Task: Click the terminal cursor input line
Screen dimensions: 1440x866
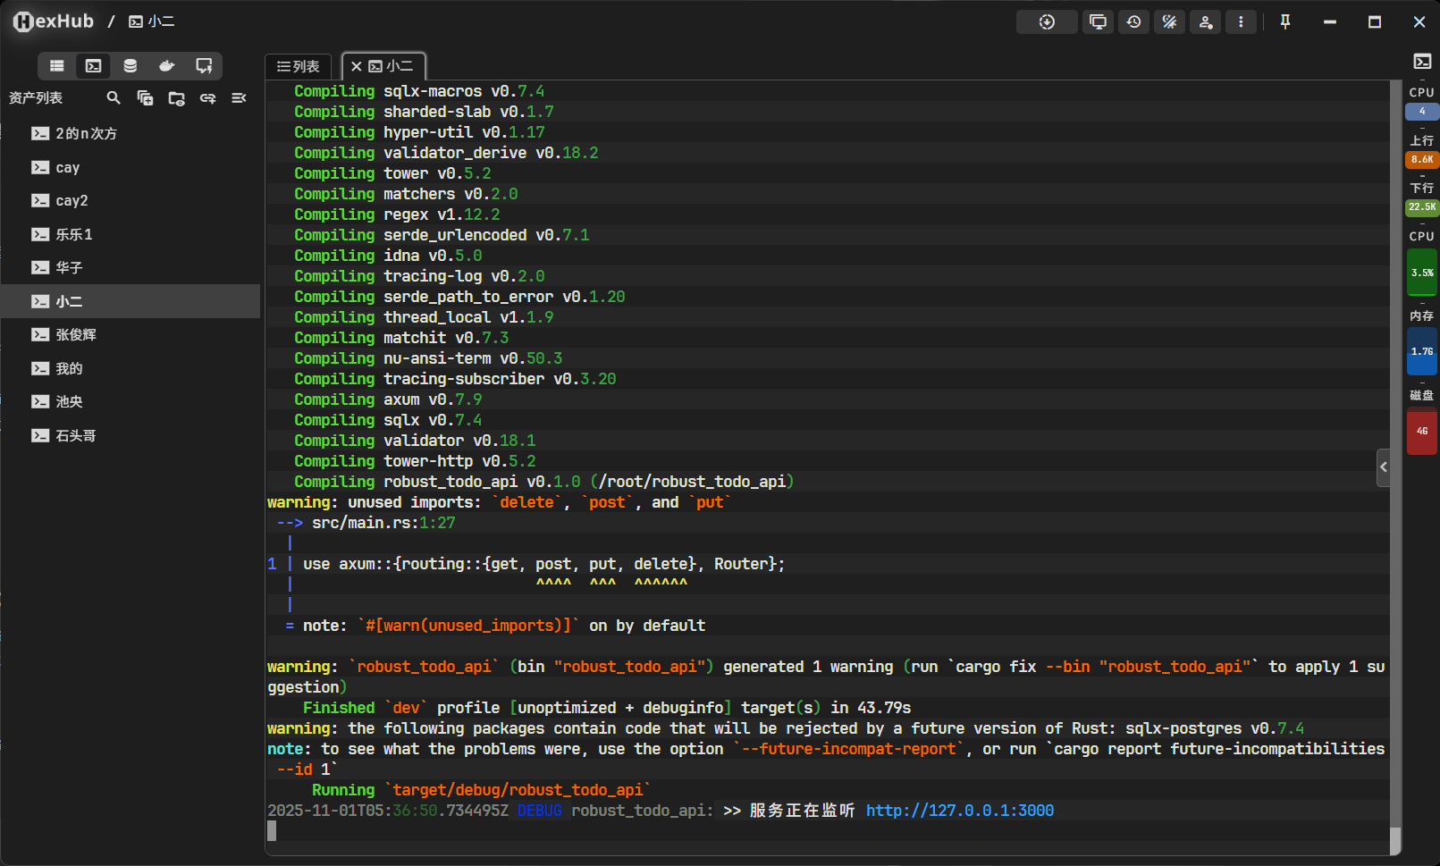Action: click(x=828, y=831)
